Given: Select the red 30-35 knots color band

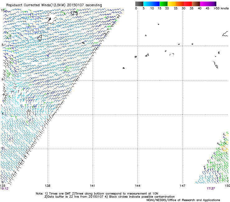Looking at the screenshot, I should [x=188, y=4].
